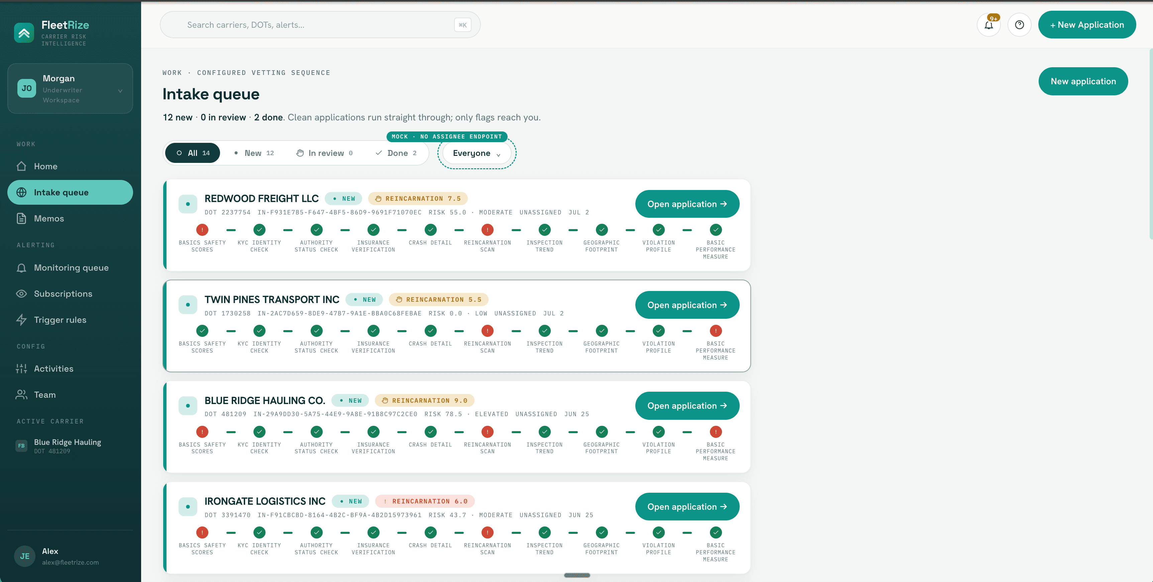Screen dimensions: 1153x582
Task: Click Redwood Freight status dot square
Action: pyautogui.click(x=188, y=204)
